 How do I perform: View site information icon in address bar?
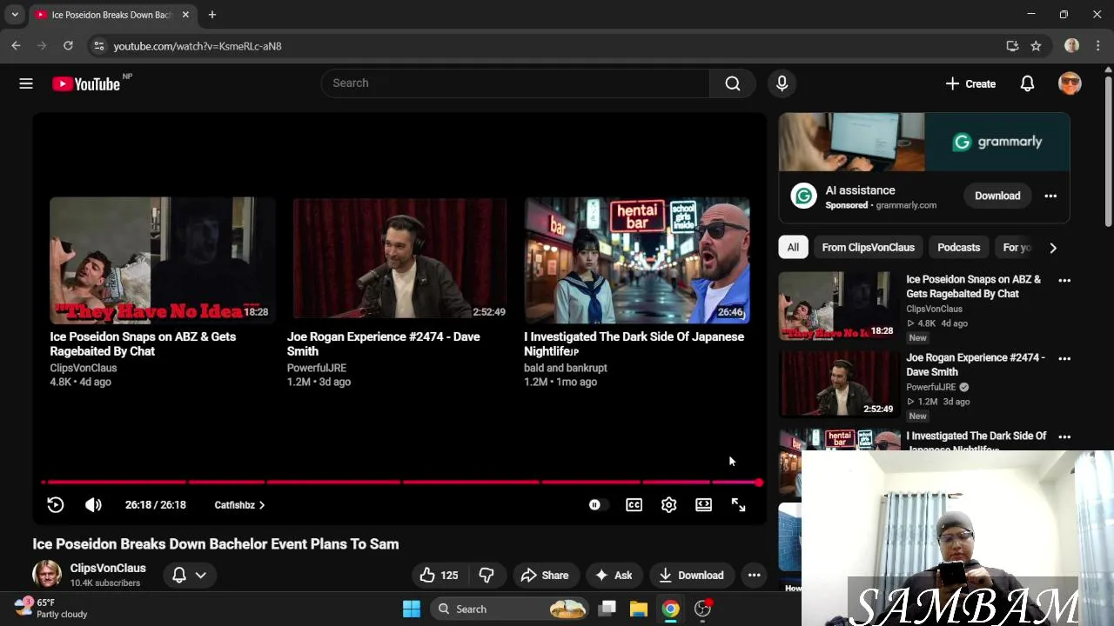pos(98,46)
